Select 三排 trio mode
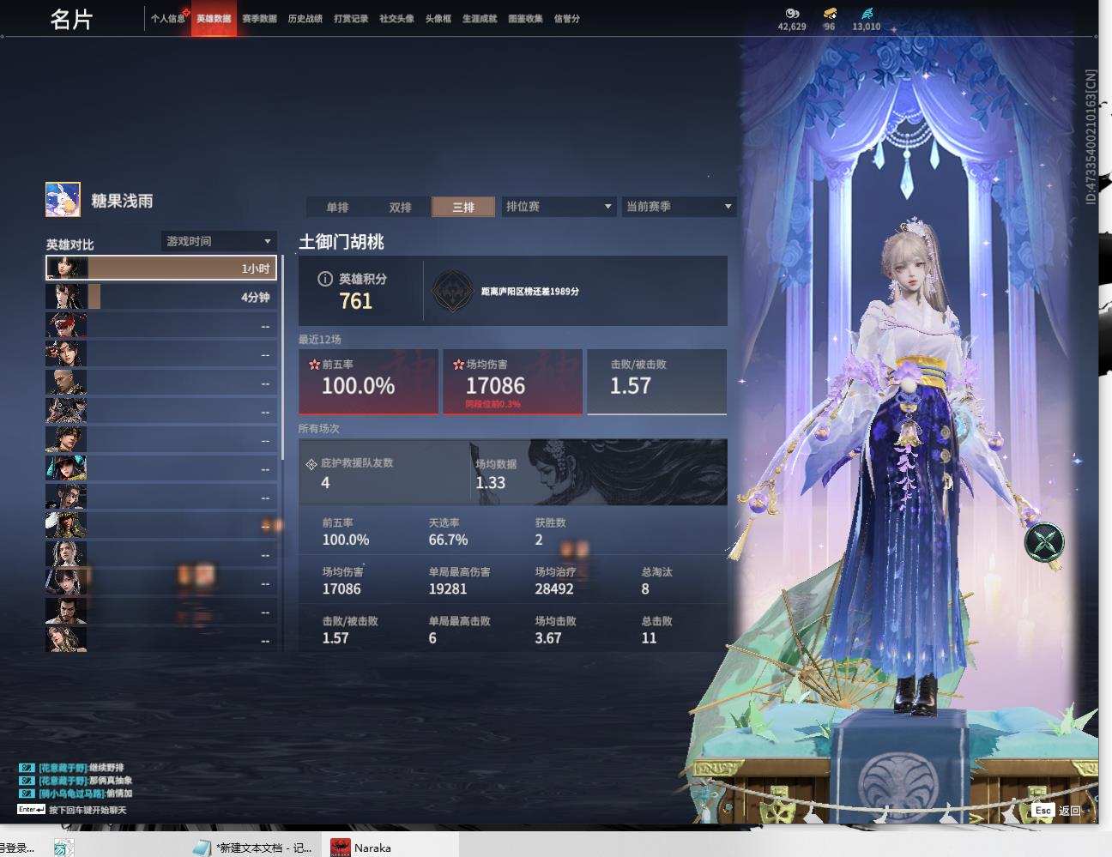The width and height of the screenshot is (1112, 857). (463, 207)
